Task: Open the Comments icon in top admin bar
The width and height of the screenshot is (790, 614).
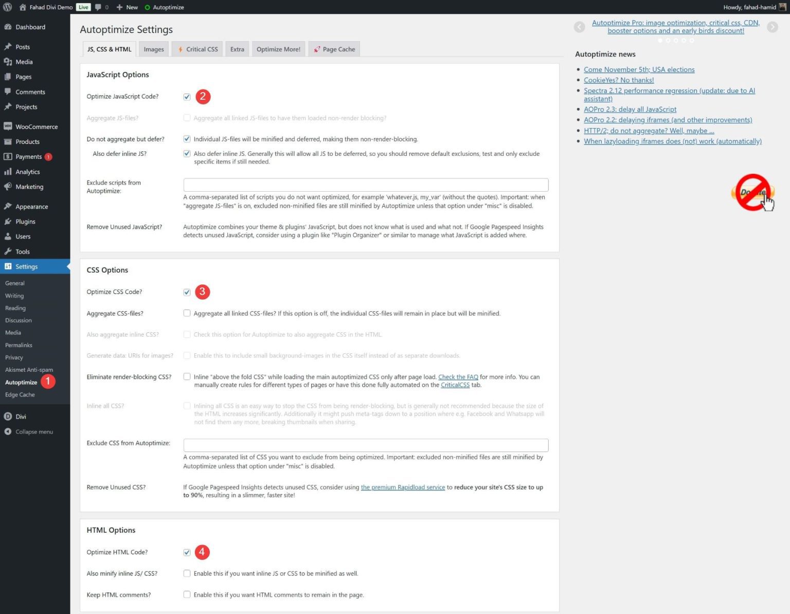Action: click(x=98, y=7)
